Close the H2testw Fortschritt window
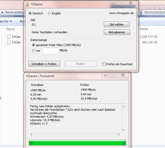 [x=123, y=75]
